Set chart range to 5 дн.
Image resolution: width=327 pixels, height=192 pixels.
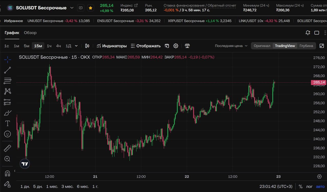point(38,187)
